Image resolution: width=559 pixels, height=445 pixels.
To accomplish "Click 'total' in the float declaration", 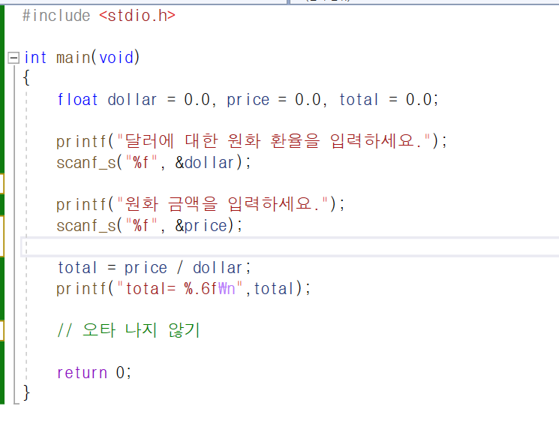I will 359,100.
